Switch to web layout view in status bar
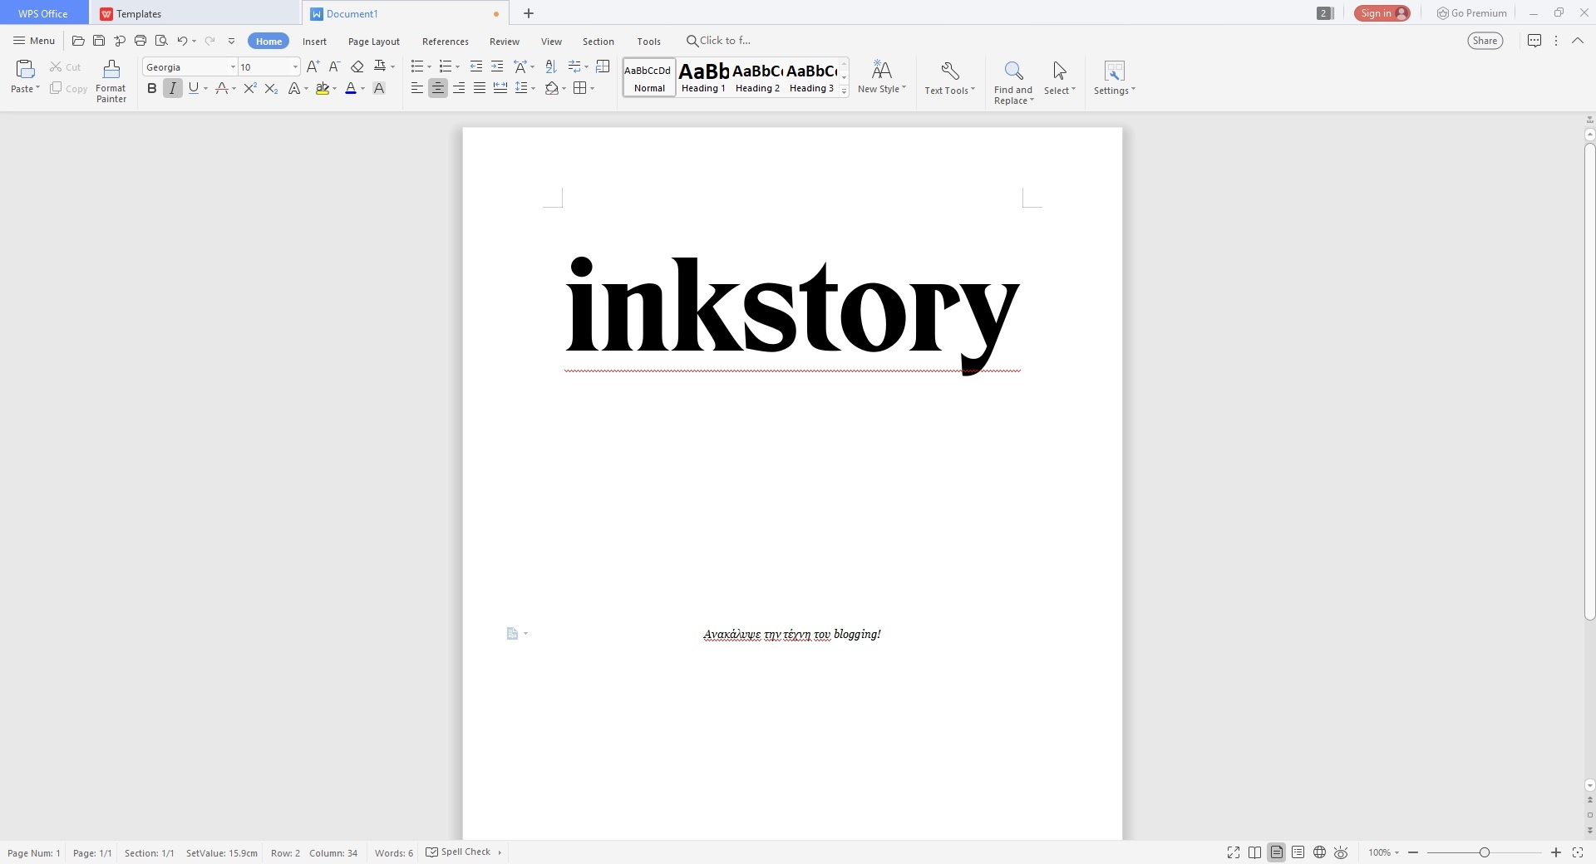This screenshot has width=1596, height=864. pos(1319,852)
